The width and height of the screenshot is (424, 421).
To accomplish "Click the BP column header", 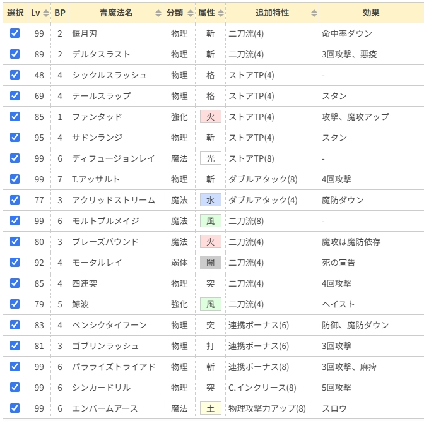I will click(60, 13).
